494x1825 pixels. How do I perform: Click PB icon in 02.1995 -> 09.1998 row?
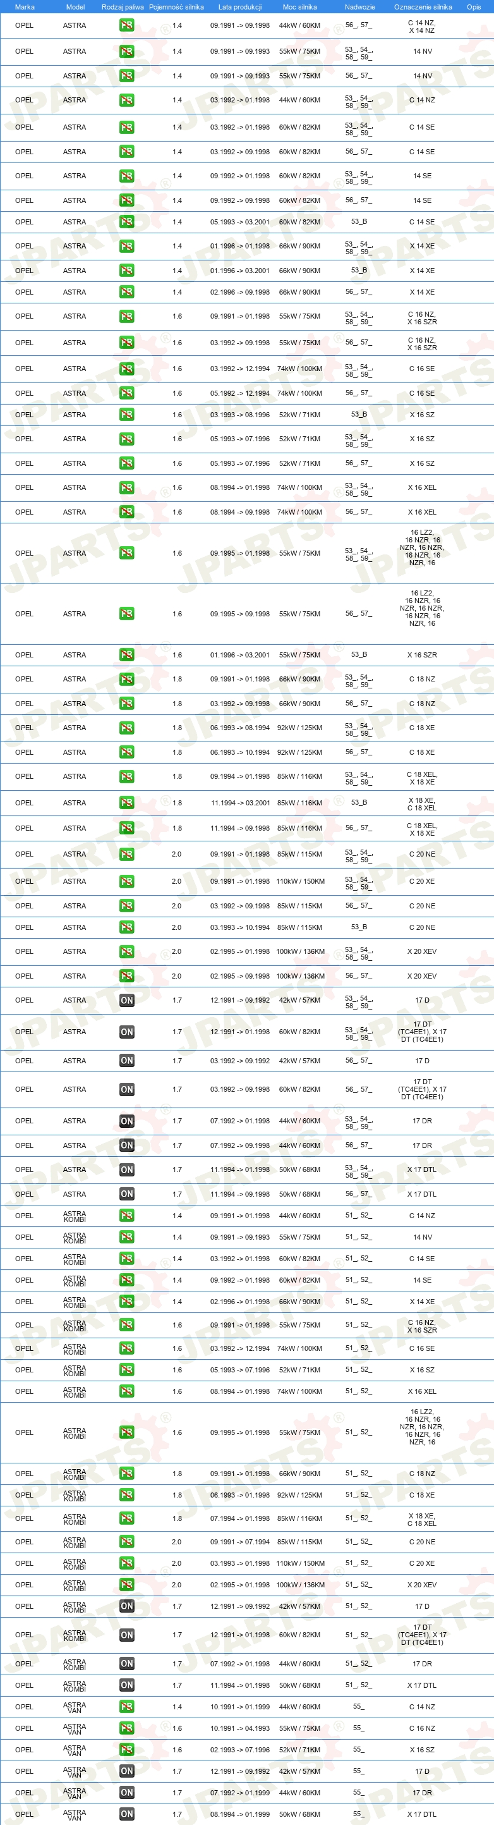tap(127, 976)
